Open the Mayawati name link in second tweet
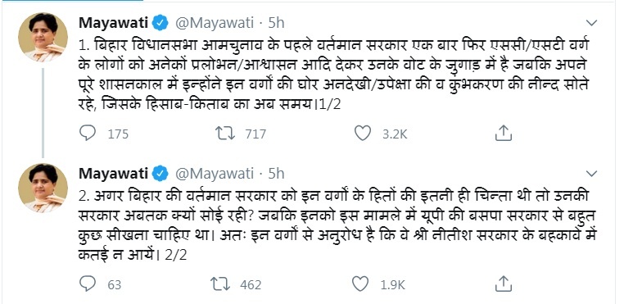The height and width of the screenshot is (304, 624). (114, 174)
